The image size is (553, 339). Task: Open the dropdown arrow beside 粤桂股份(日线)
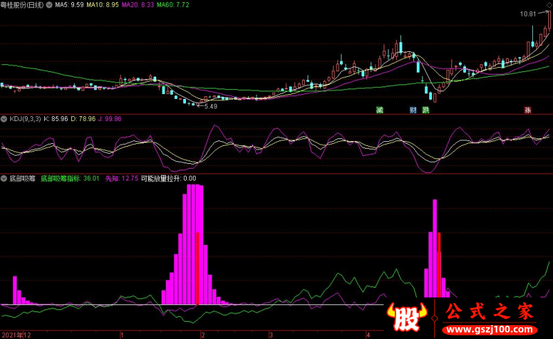pyautogui.click(x=49, y=5)
